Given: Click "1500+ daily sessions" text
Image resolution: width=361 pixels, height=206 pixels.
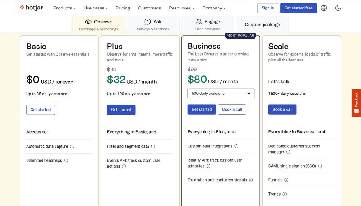Looking at the screenshot, I should click(x=287, y=94).
